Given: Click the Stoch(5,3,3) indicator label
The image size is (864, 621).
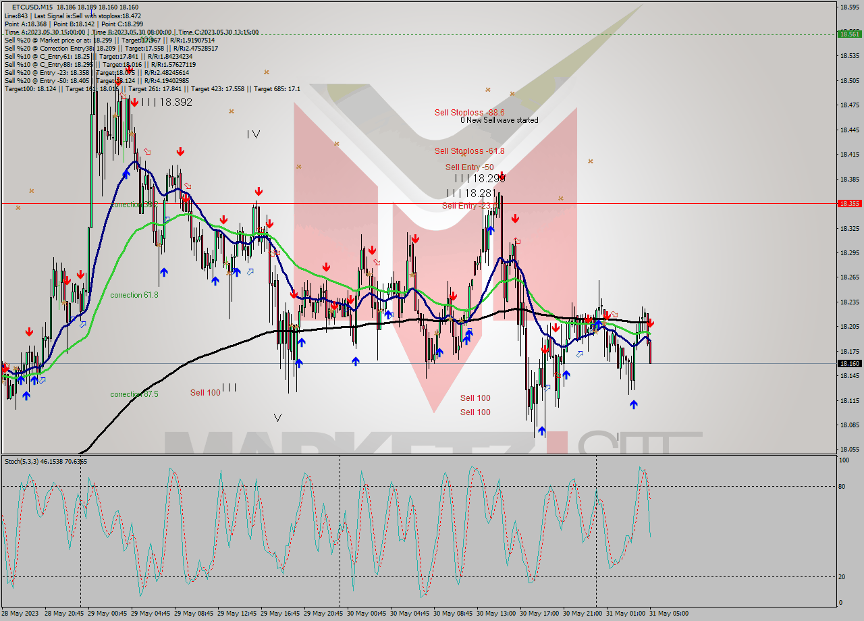Looking at the screenshot, I should point(45,462).
